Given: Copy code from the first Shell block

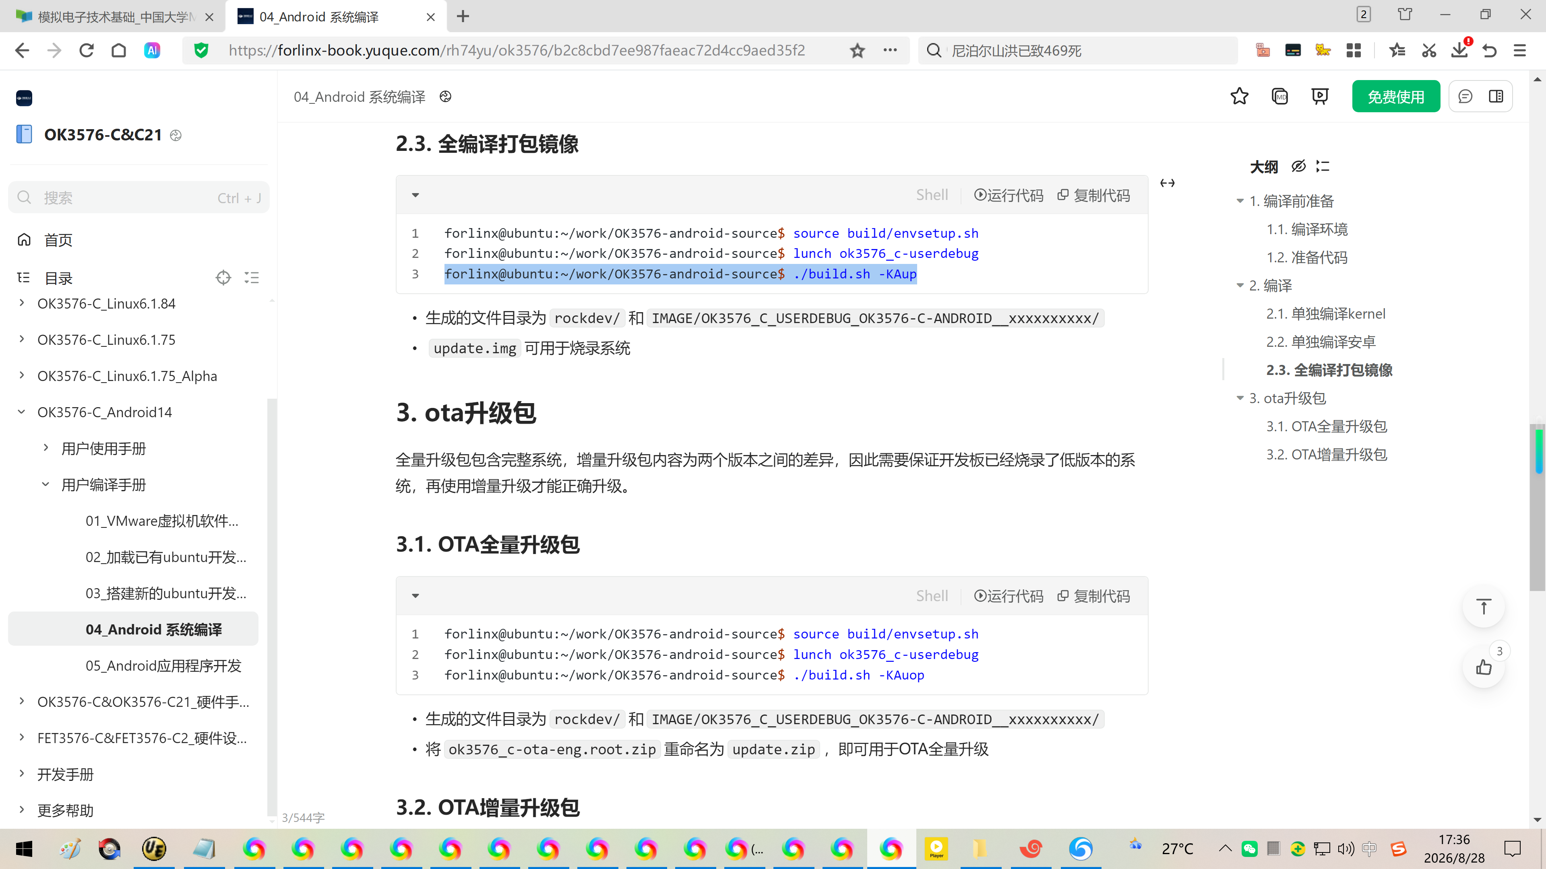Looking at the screenshot, I should tap(1093, 195).
